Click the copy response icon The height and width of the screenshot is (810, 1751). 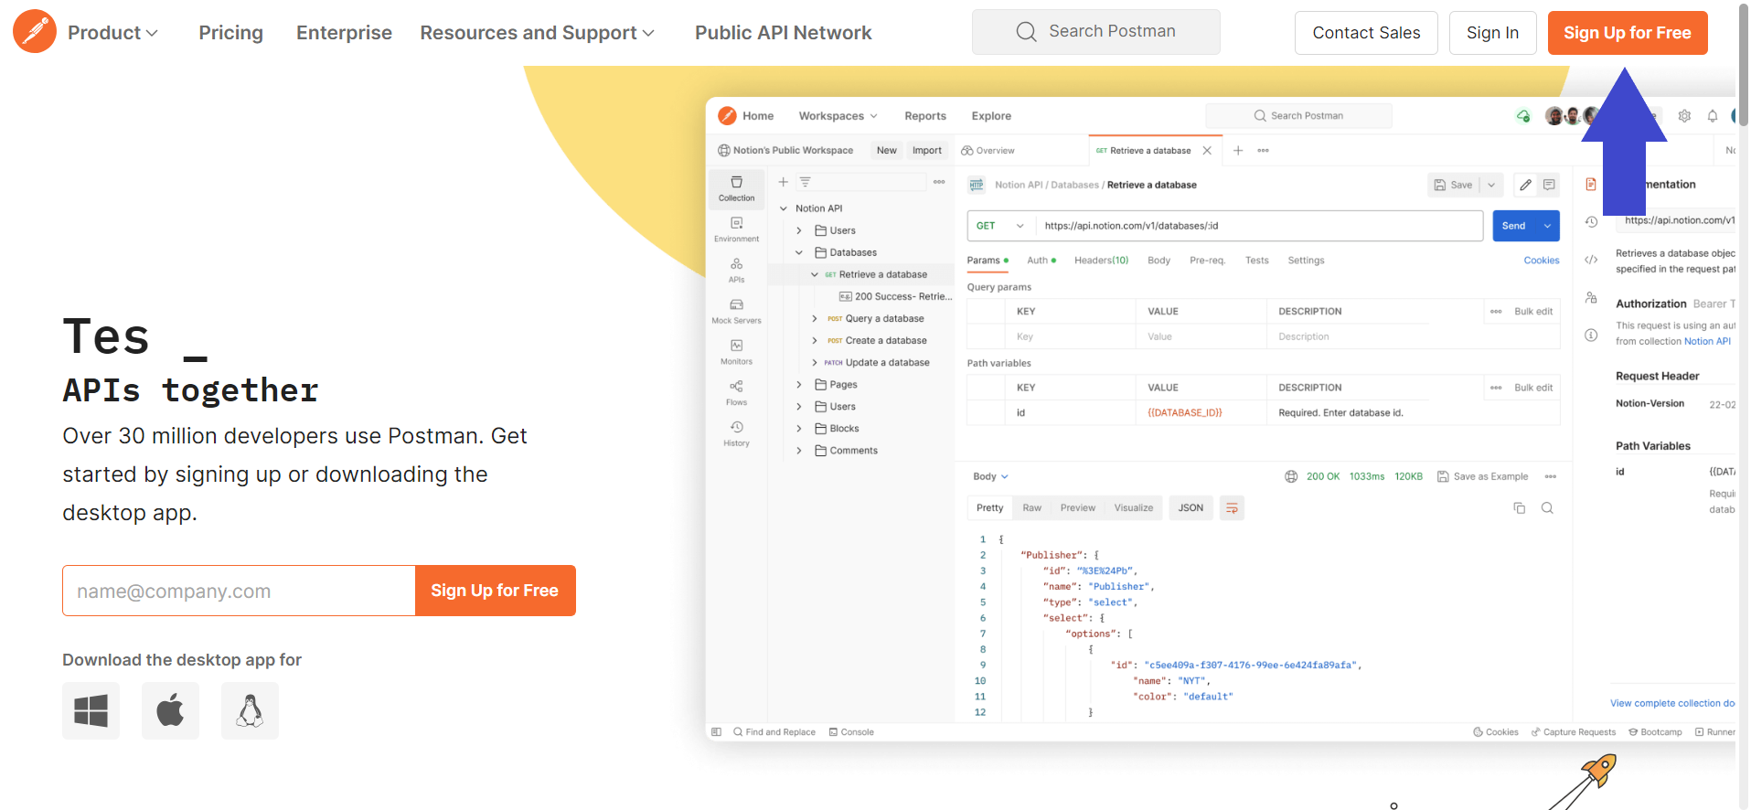coord(1520,508)
